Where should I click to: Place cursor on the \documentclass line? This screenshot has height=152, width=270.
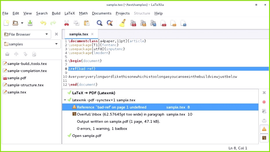[107, 41]
